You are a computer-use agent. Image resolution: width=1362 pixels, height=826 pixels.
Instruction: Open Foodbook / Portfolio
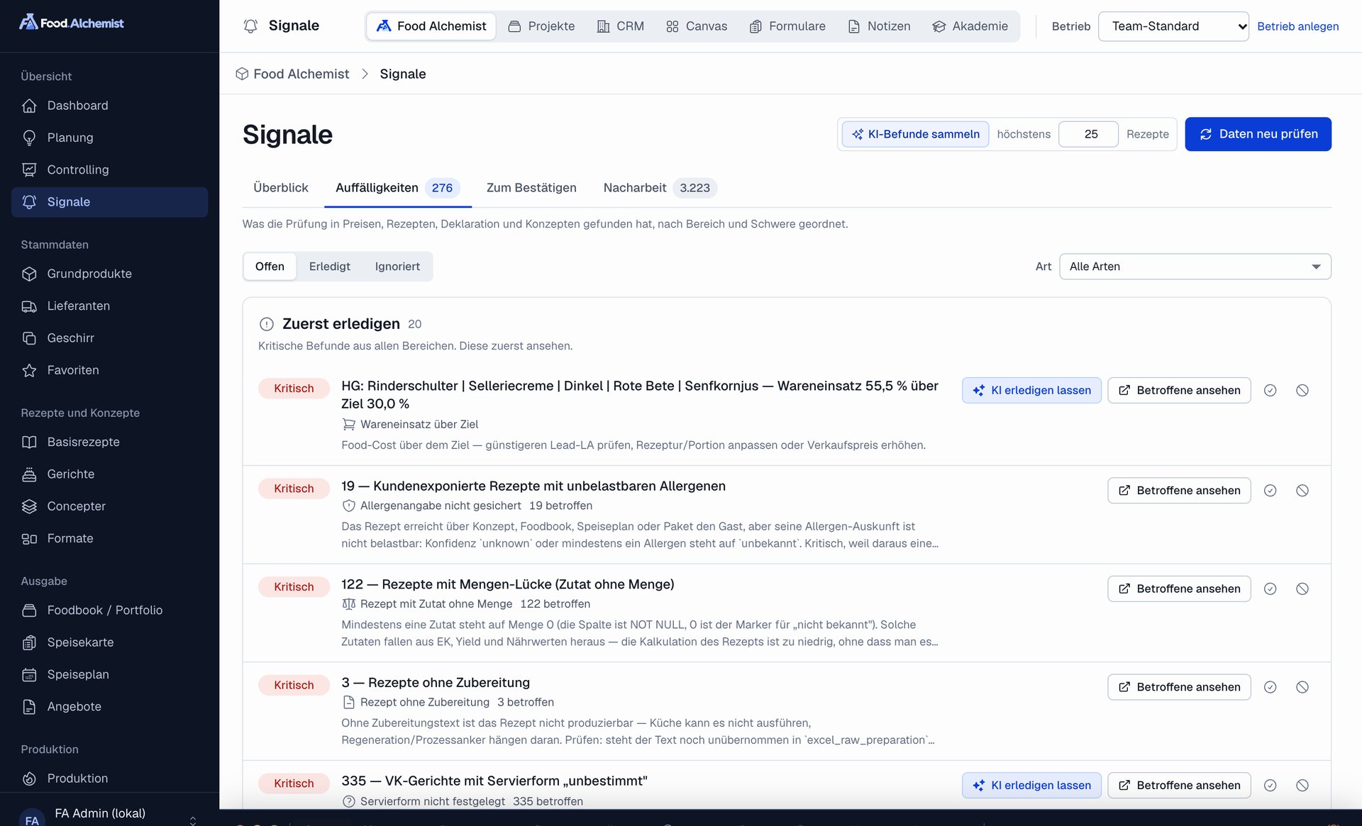tap(109, 610)
